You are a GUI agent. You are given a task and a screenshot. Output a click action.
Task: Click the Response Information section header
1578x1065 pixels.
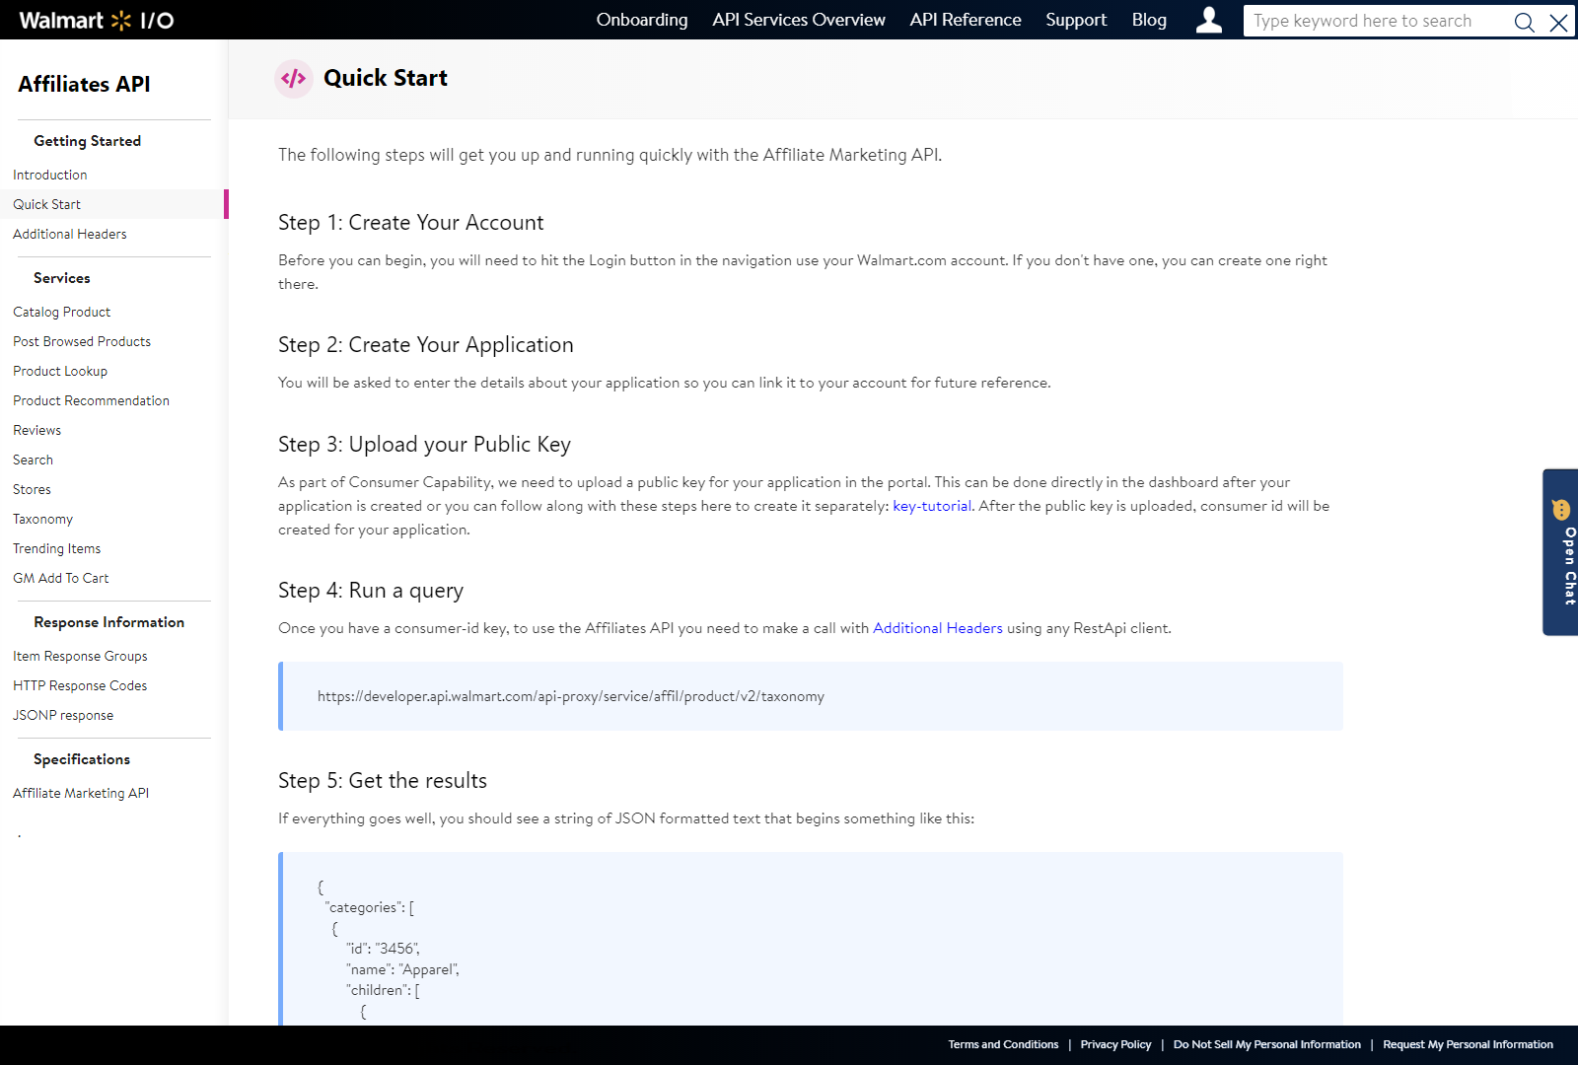(109, 622)
